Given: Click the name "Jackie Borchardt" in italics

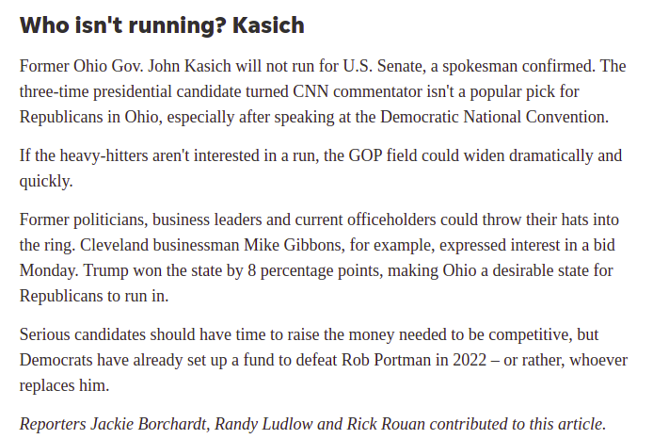Looking at the screenshot, I should pyautogui.click(x=150, y=424).
